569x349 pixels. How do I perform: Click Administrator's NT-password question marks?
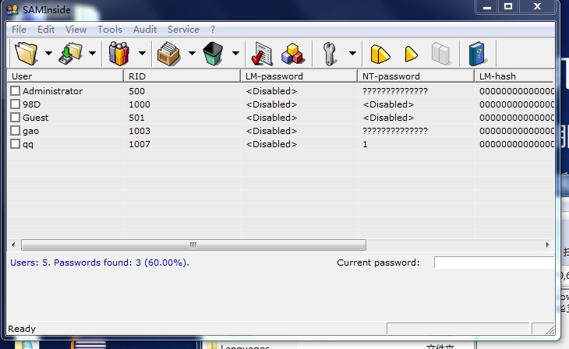click(x=395, y=91)
